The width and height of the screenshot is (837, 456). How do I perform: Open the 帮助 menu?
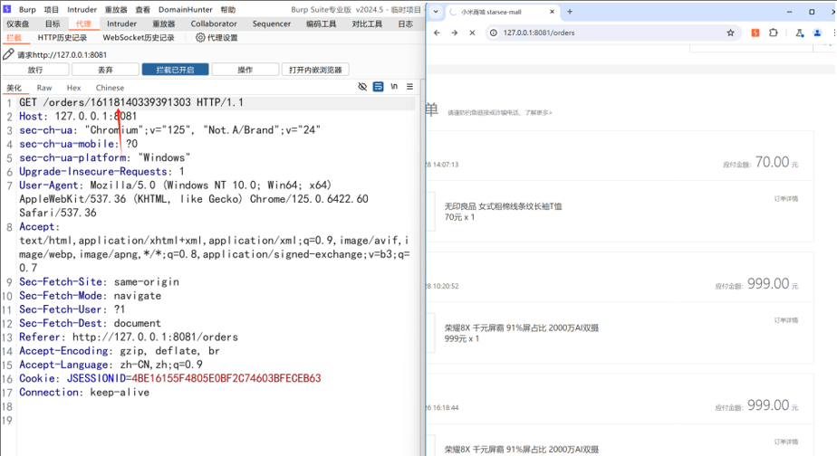coord(228,10)
